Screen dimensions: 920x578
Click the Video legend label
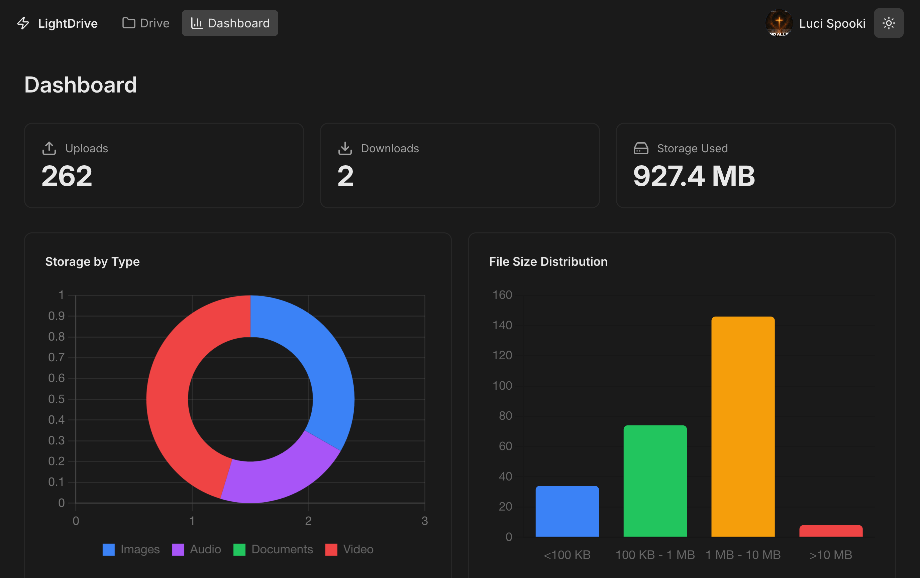[359, 549]
